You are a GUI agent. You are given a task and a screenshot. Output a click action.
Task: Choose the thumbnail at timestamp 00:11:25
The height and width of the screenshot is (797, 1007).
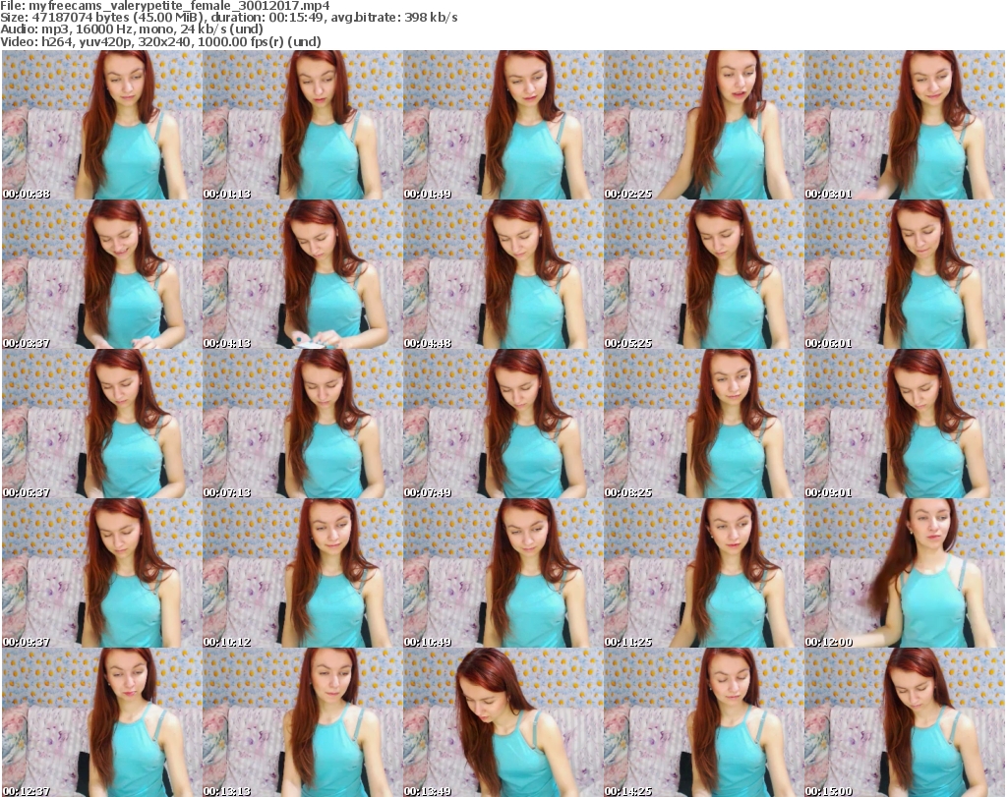point(704,573)
